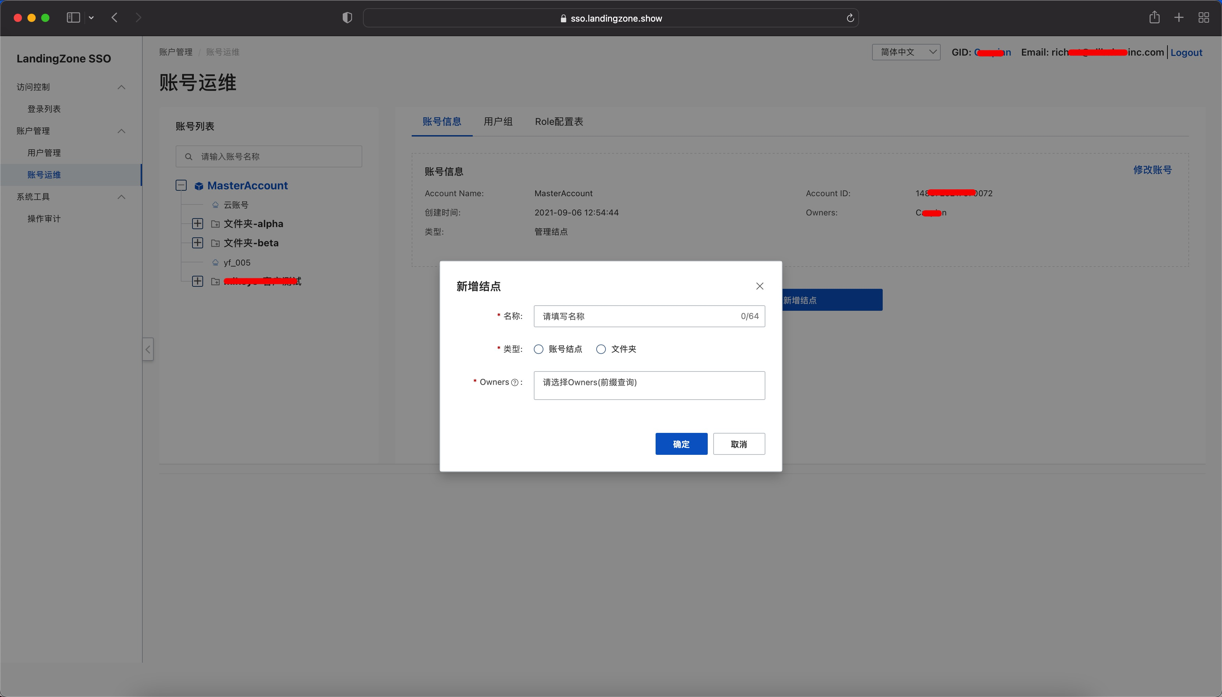Switch to the 用户组 tab

coord(498,121)
